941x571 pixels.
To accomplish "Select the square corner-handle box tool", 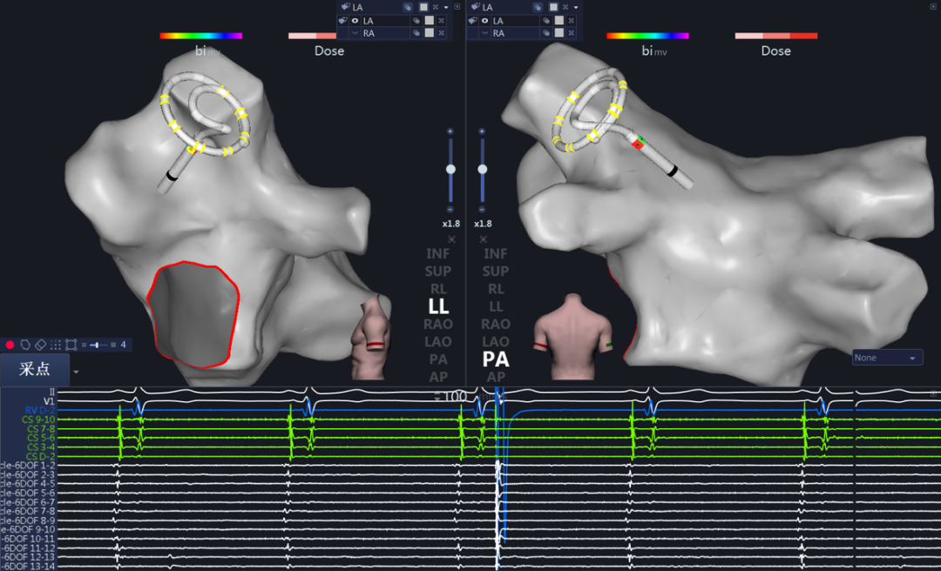I will [71, 345].
